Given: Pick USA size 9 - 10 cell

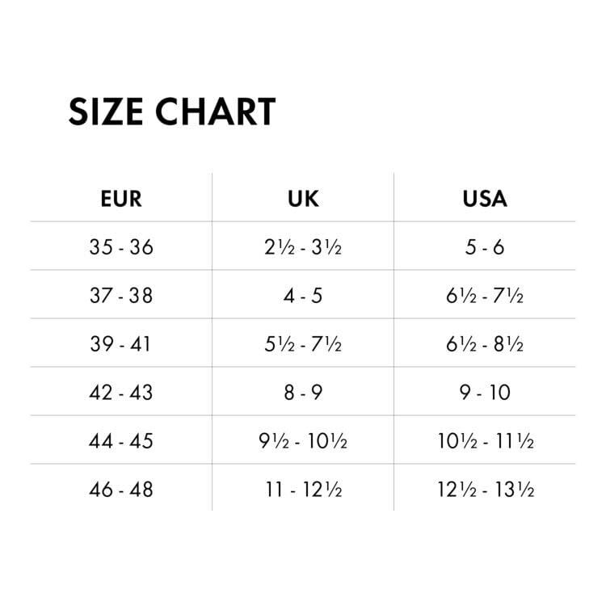Looking at the screenshot, I should point(485,393).
